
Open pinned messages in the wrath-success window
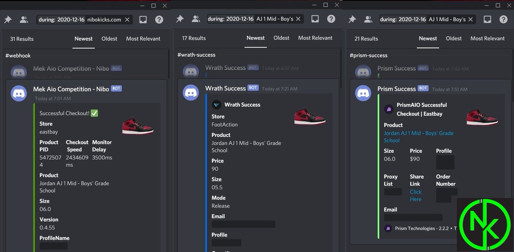[x=180, y=19]
